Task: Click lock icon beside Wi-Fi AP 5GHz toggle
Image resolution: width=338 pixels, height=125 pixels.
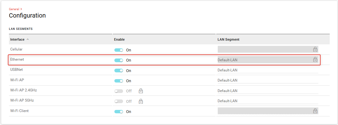Action: 141,101
